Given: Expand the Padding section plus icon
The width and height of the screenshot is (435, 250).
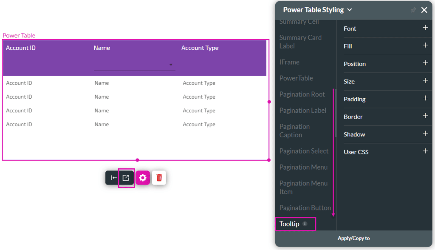Looking at the screenshot, I should click(425, 99).
